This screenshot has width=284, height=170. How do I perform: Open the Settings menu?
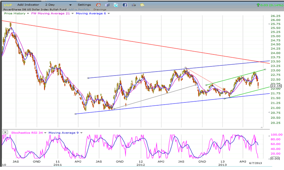click(84, 5)
